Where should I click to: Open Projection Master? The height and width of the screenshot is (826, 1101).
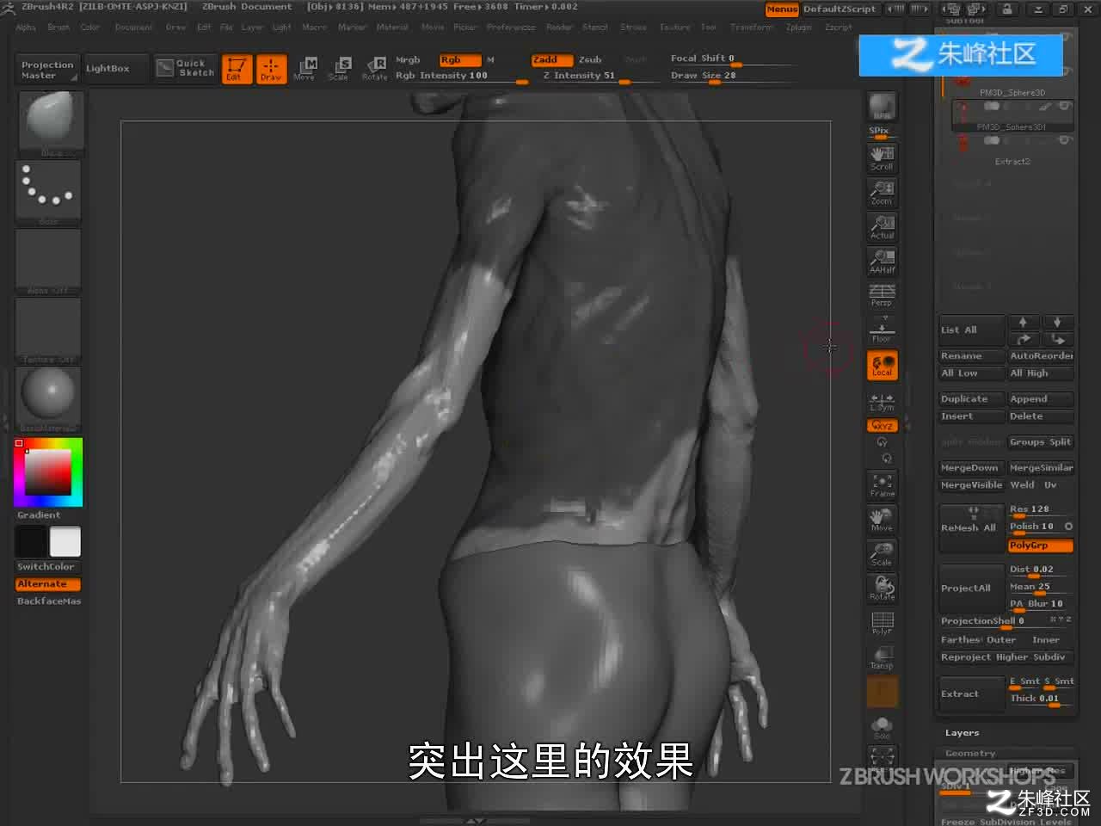pyautogui.click(x=47, y=70)
